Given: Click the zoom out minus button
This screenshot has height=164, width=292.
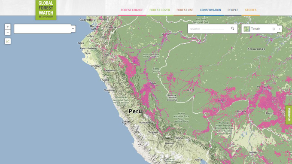Looking at the screenshot, I should pos(8,32).
